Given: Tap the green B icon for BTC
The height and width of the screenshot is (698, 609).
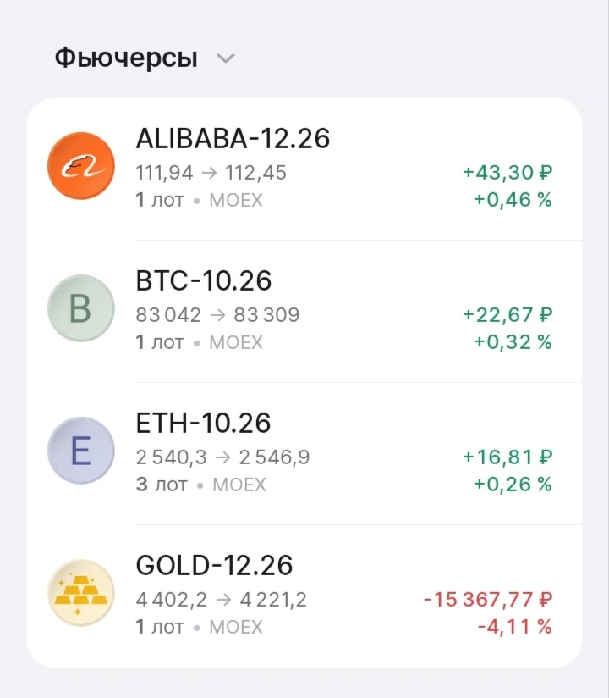Looking at the screenshot, I should click(81, 308).
